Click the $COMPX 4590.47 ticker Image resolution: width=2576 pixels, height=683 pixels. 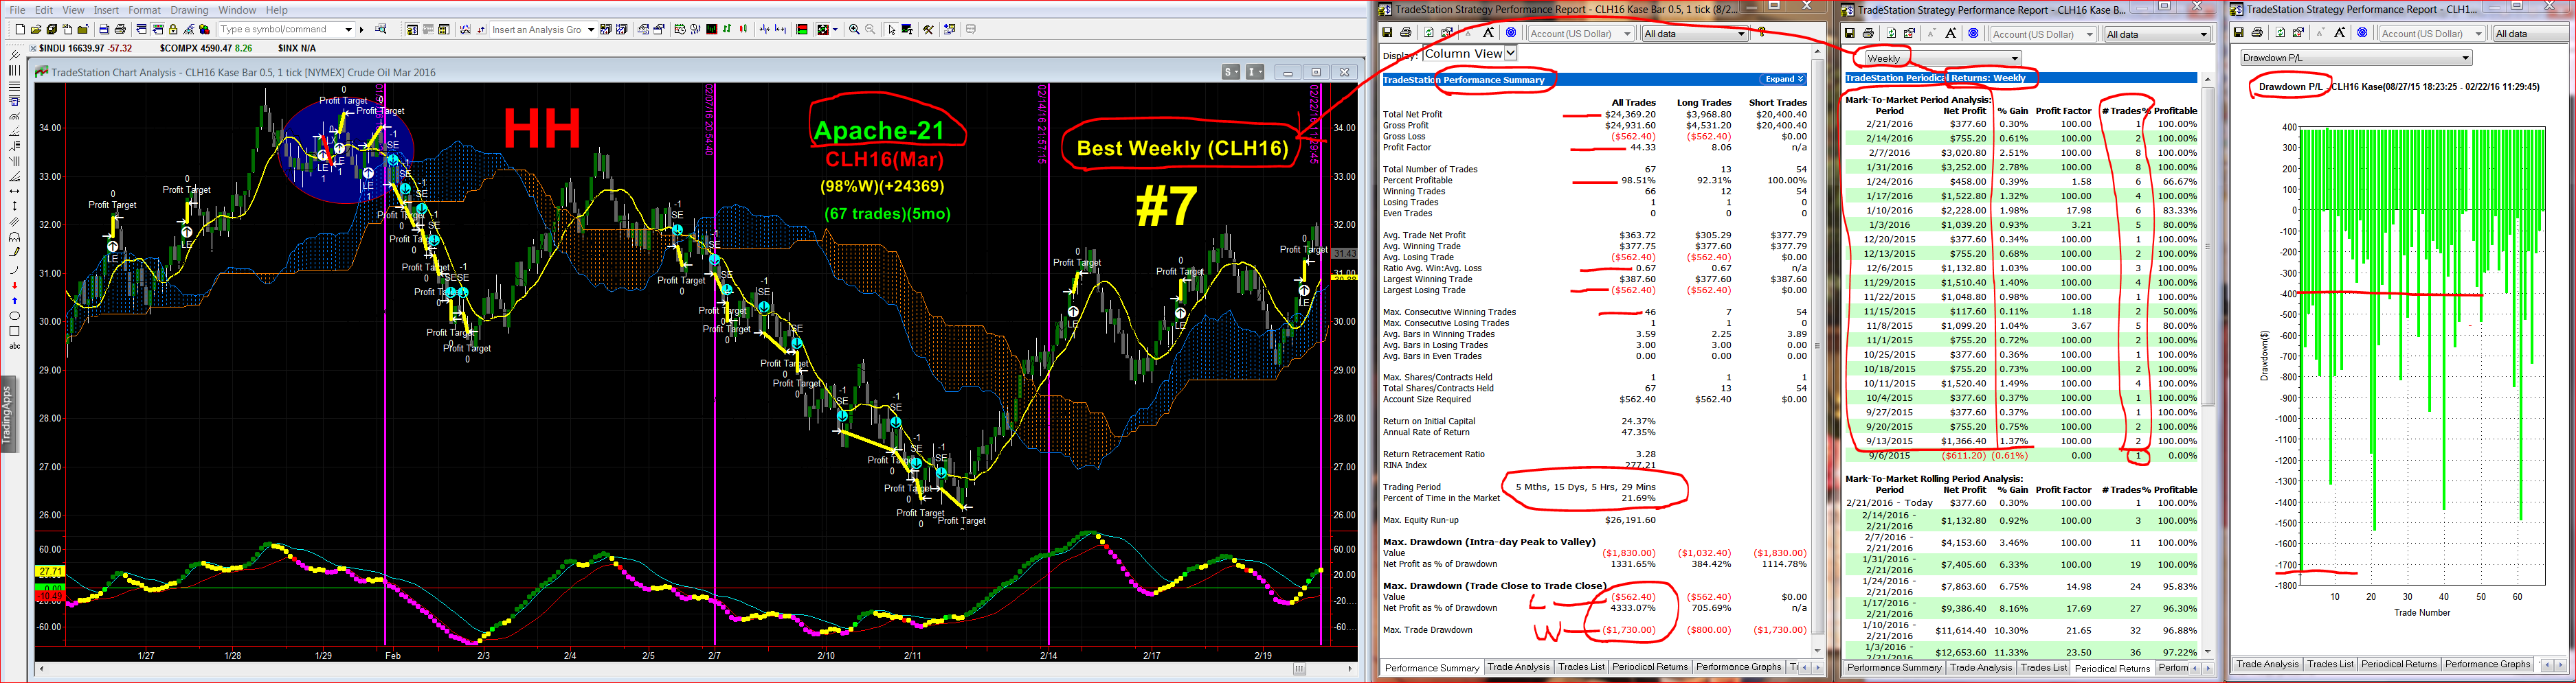coord(205,48)
